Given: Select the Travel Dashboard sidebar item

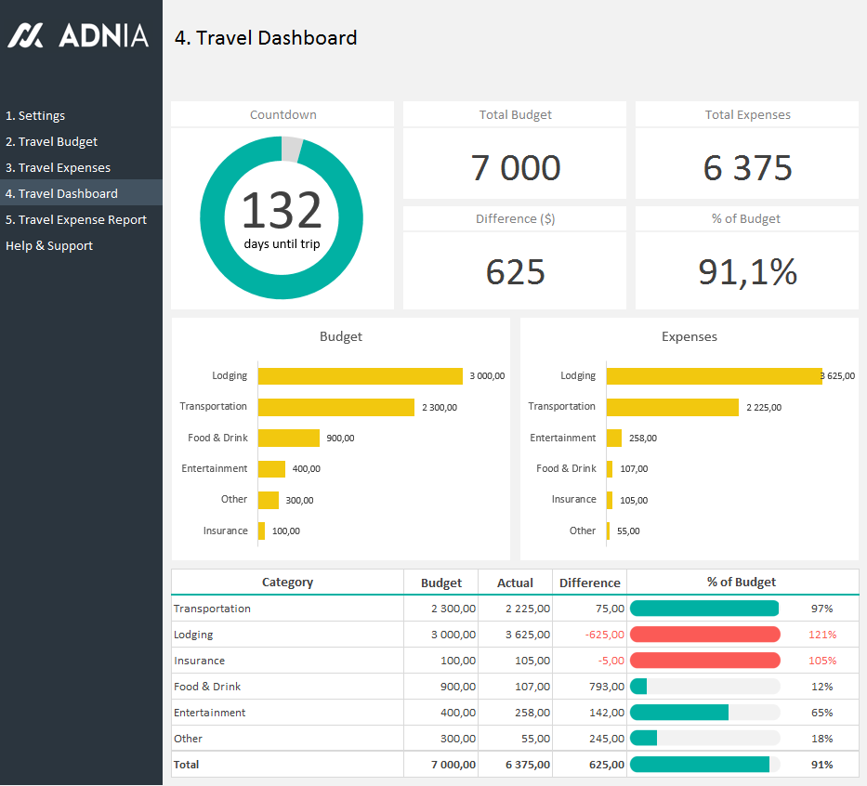Looking at the screenshot, I should (61, 194).
